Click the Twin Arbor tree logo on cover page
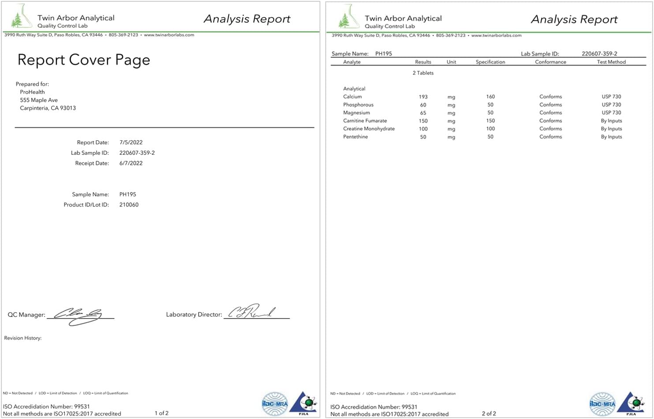Screen dimensions: 654x419 21,16
